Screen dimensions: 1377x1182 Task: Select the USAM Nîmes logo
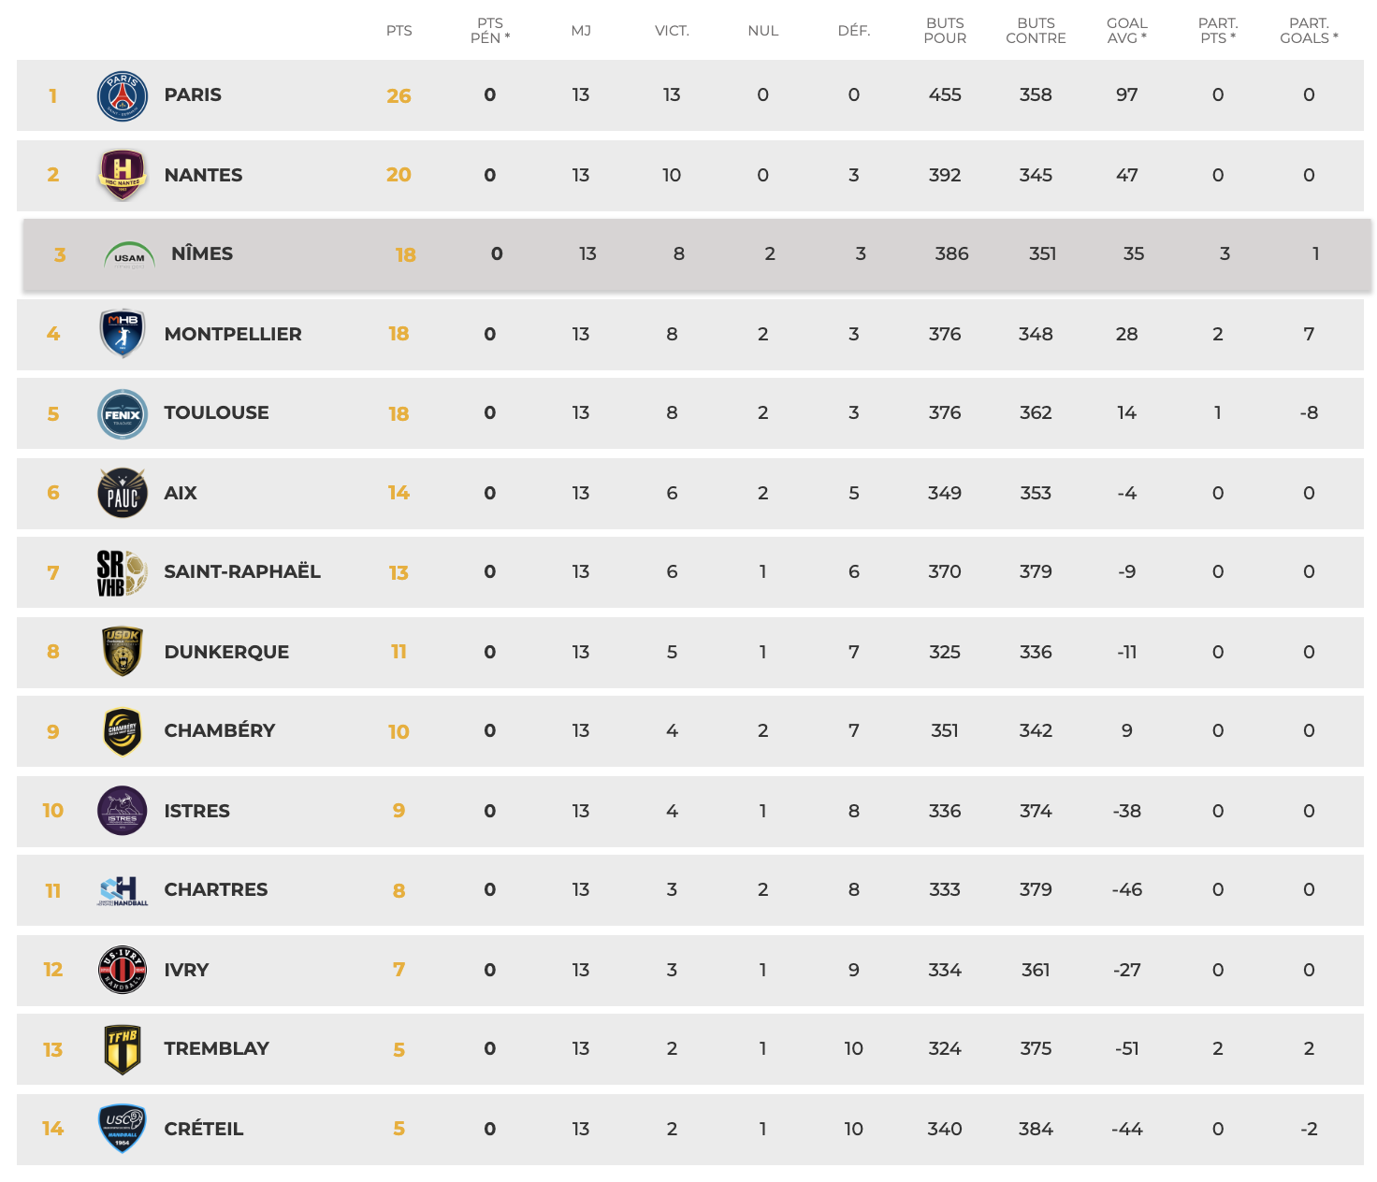(x=129, y=255)
